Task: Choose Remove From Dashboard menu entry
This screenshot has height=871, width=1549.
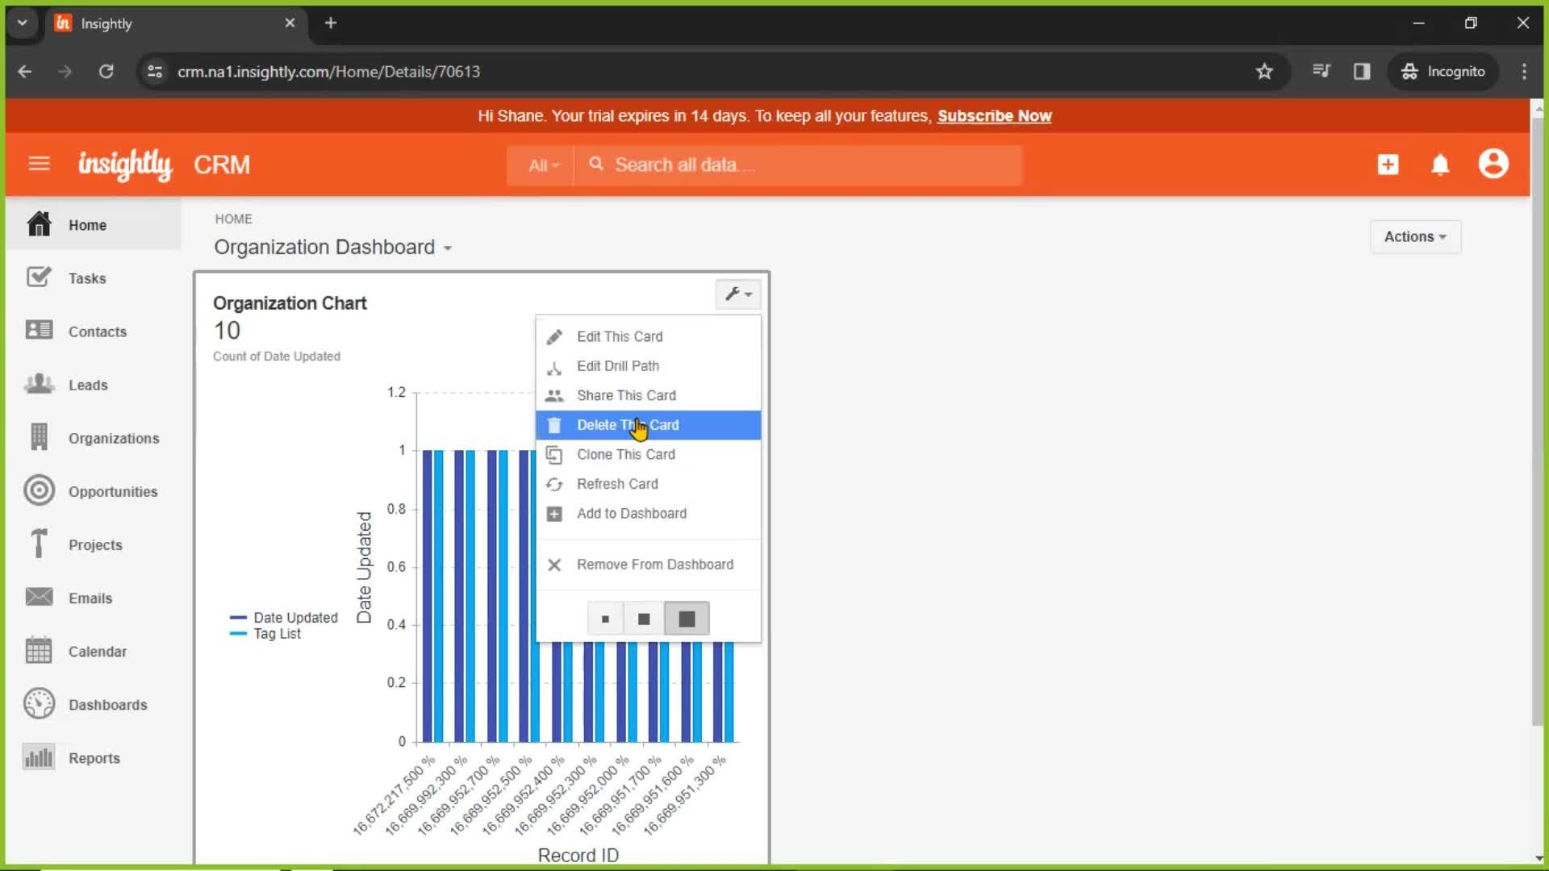Action: [x=655, y=565]
